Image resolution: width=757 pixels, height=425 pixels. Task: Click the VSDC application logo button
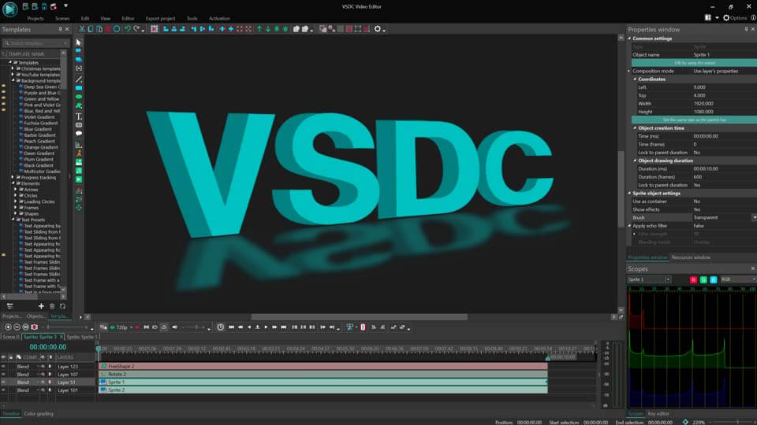point(9,9)
